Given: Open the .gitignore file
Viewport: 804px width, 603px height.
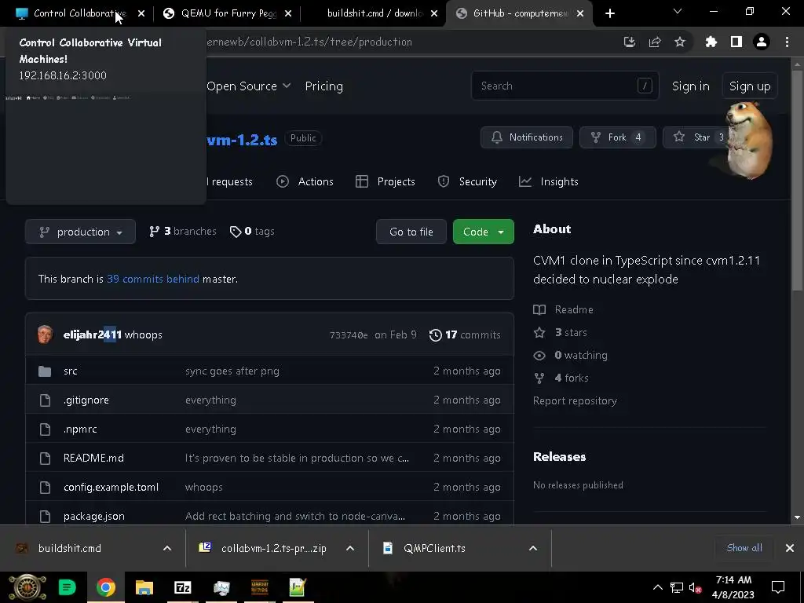Looking at the screenshot, I should (x=86, y=400).
